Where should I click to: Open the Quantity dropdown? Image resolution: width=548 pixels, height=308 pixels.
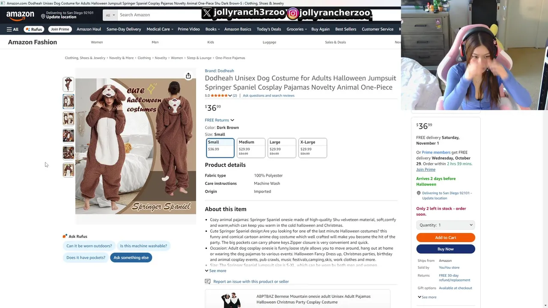pyautogui.click(x=446, y=225)
